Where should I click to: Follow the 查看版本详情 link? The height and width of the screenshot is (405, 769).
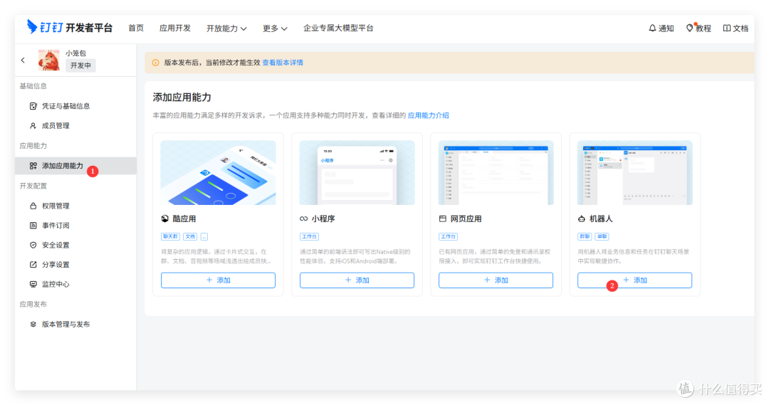pyautogui.click(x=283, y=63)
